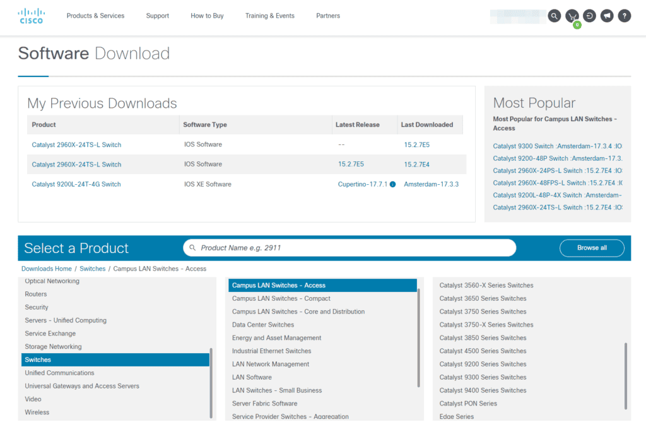
Task: Go to Downloads Home breadcrumb
Action: pyautogui.click(x=46, y=269)
